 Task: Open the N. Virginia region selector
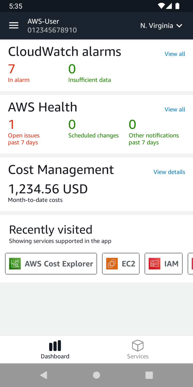(156, 26)
